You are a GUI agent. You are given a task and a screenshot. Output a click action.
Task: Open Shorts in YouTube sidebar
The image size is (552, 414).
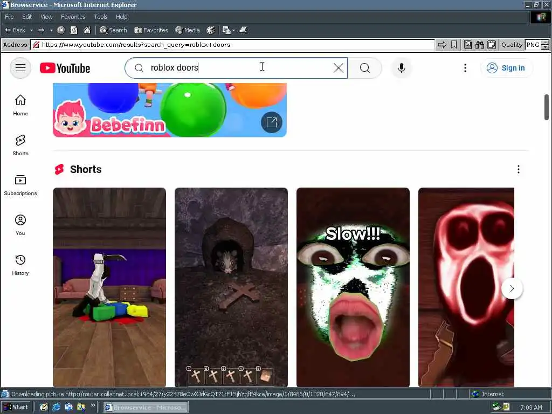(20, 145)
